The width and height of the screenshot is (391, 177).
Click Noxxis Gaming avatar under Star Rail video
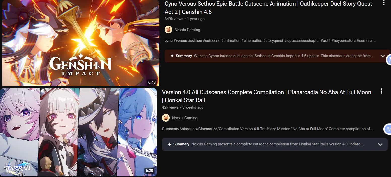(x=166, y=118)
